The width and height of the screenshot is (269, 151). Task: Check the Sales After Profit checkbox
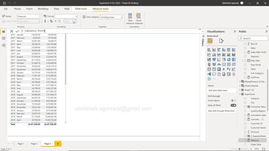tap(245, 52)
